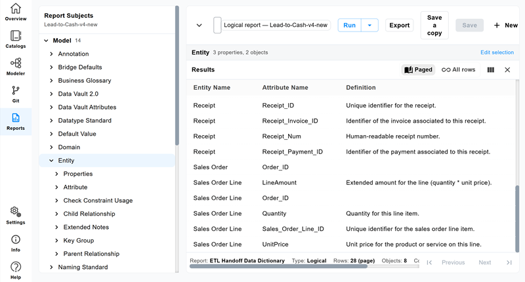525x282 pixels.
Task: Select the Receipt_Payment_ID attribute cell
Action: (x=292, y=151)
